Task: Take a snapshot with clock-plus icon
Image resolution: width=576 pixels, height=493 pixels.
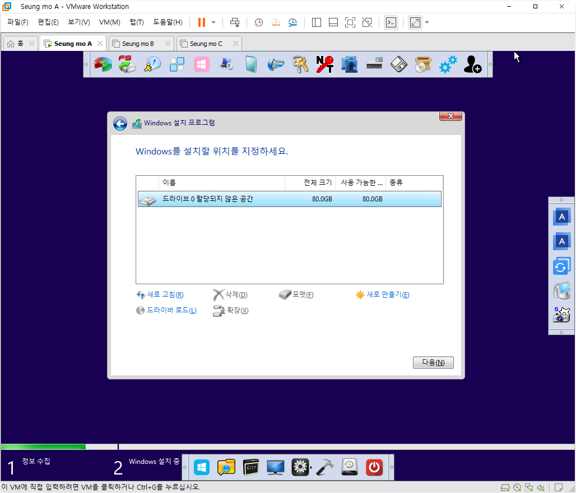Action: [x=259, y=22]
